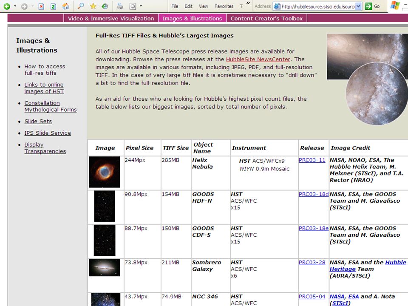Screen dimensions: 408x306
Task: Switch to Video & Immersive Visualization tab
Action: 111,18
